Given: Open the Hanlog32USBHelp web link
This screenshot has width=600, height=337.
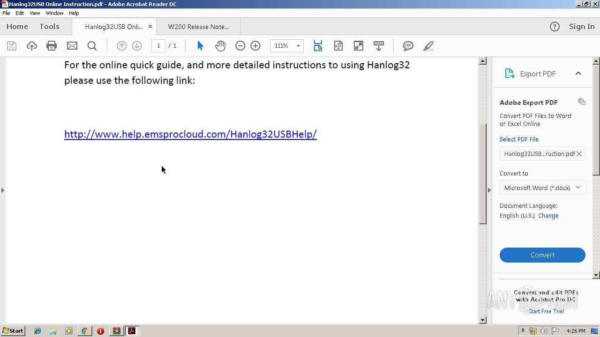Looking at the screenshot, I should point(190,134).
